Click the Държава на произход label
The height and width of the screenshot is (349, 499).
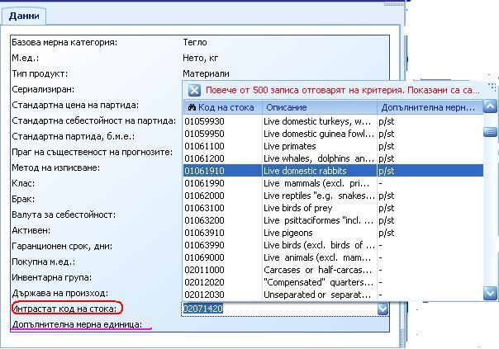click(x=59, y=293)
